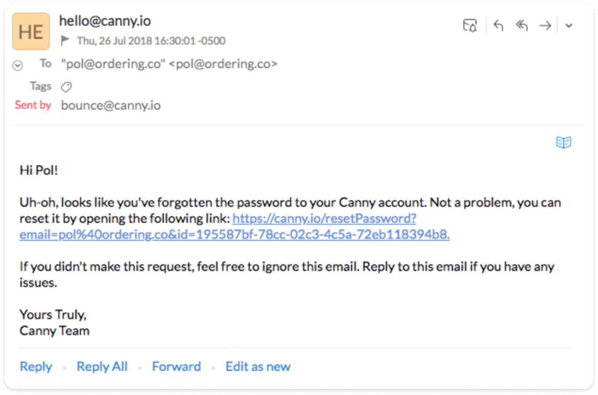Click the reply all double-arrow icon
The width and height of the screenshot is (598, 395).
click(521, 26)
